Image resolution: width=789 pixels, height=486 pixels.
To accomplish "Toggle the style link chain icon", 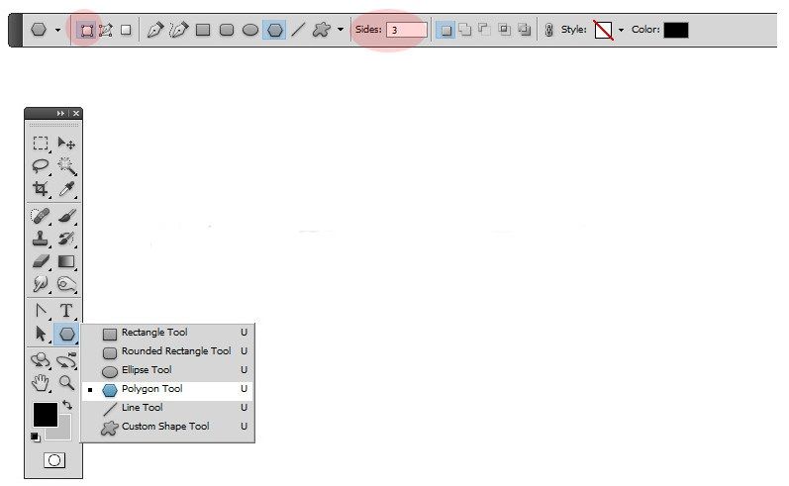I will 549,30.
